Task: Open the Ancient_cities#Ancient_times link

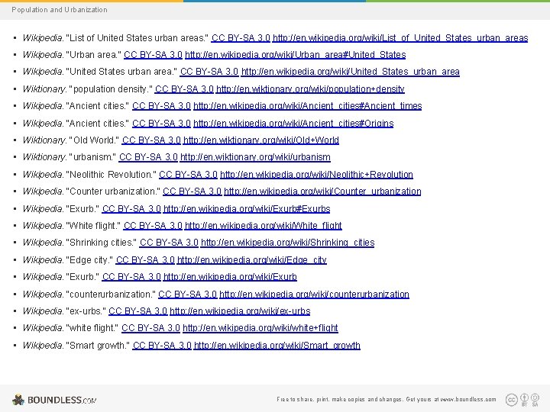Action: [308, 106]
